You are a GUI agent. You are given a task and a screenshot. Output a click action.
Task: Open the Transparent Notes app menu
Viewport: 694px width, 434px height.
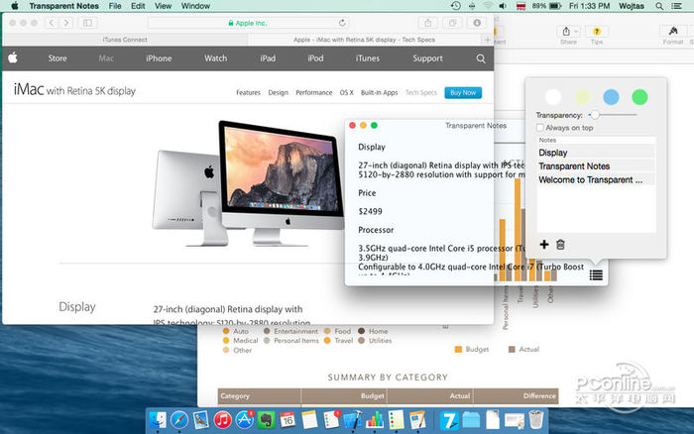[63, 6]
